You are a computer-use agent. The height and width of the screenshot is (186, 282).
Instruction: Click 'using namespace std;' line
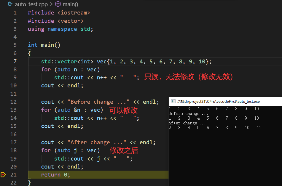pos(60,29)
